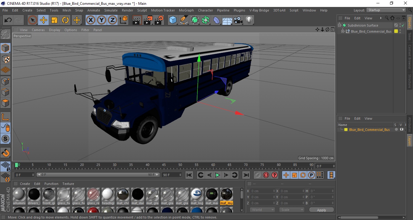413x220 pixels.
Task: Toggle the X axis lock
Action: [x=90, y=20]
